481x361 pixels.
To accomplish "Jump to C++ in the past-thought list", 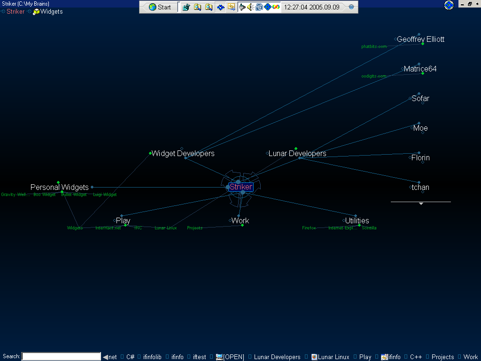I will (x=416, y=357).
